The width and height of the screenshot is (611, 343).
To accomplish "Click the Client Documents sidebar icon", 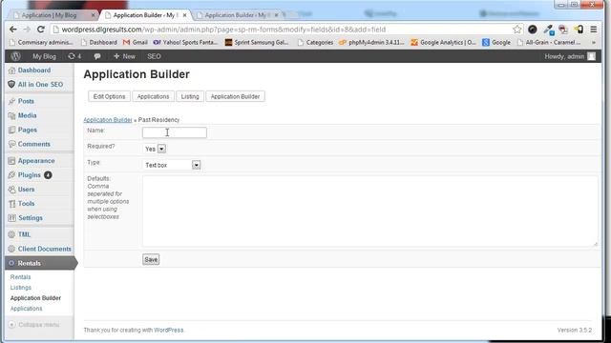I will point(11,249).
